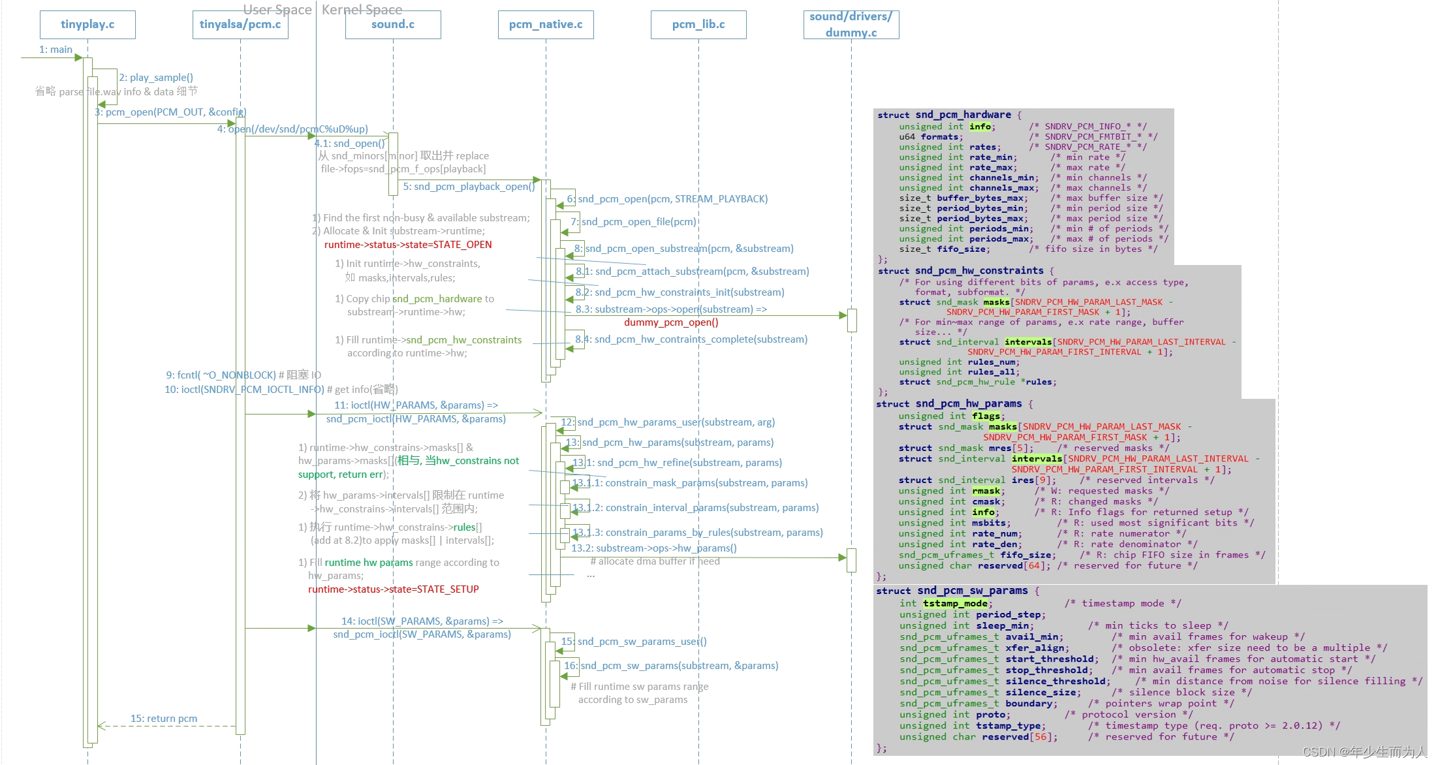
Task: Click the '1: main' message label
Action: (55, 50)
